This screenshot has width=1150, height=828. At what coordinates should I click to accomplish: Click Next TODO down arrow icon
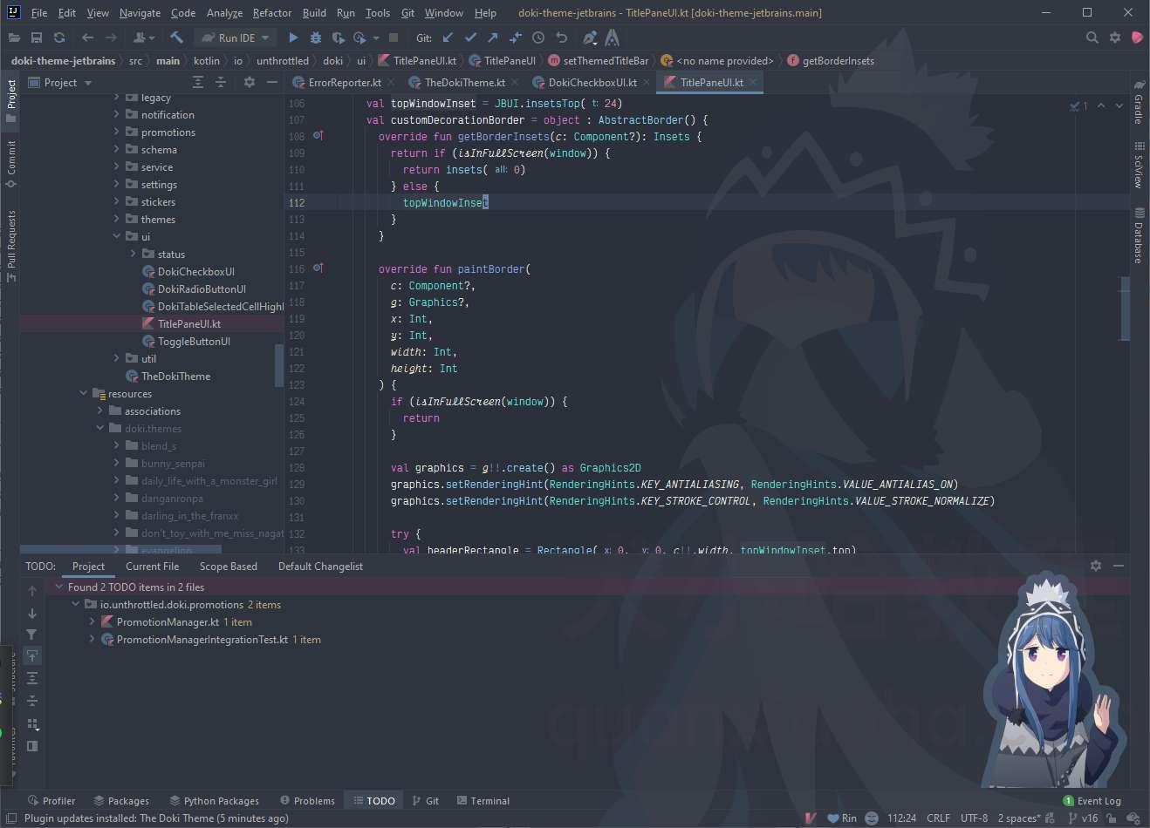(32, 613)
